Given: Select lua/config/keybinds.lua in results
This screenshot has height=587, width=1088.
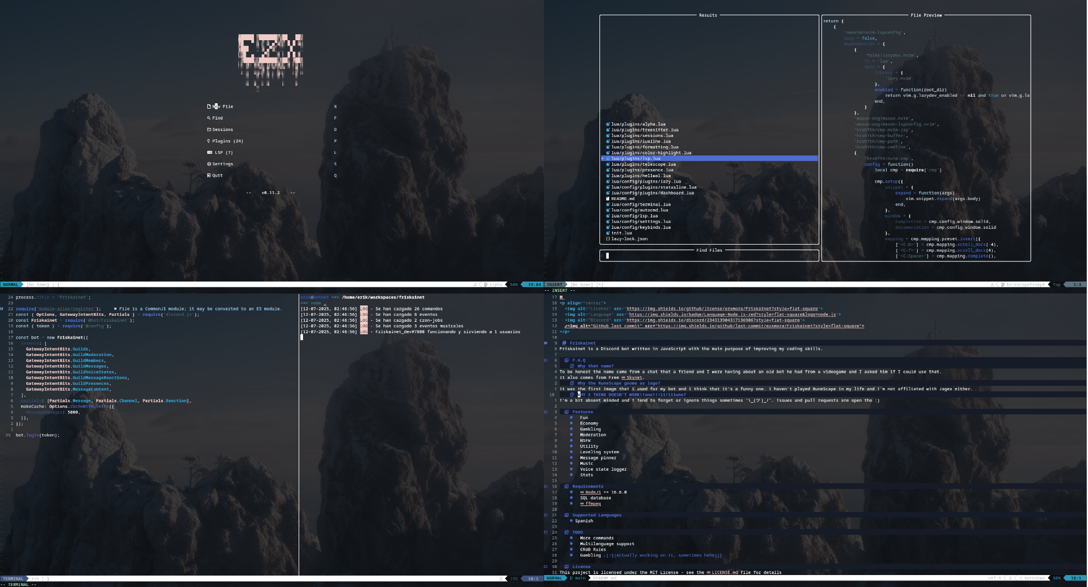Looking at the screenshot, I should click(641, 228).
